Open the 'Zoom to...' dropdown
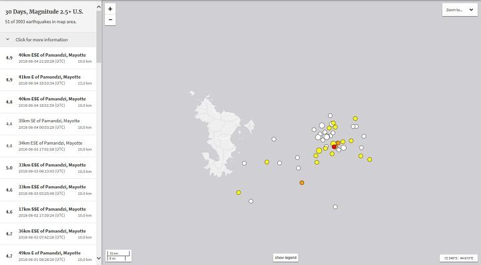The width and height of the screenshot is (481, 265). coord(460,10)
